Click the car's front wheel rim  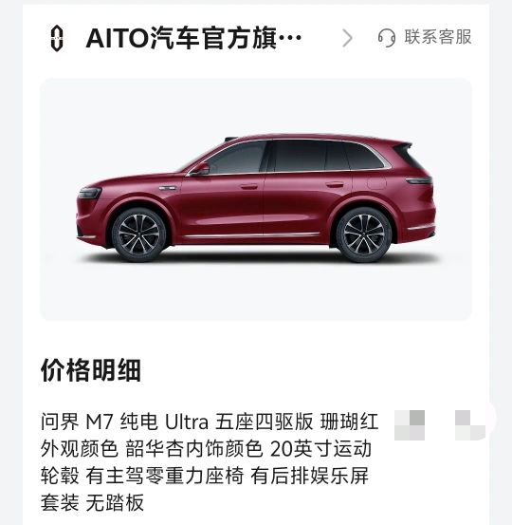point(138,234)
